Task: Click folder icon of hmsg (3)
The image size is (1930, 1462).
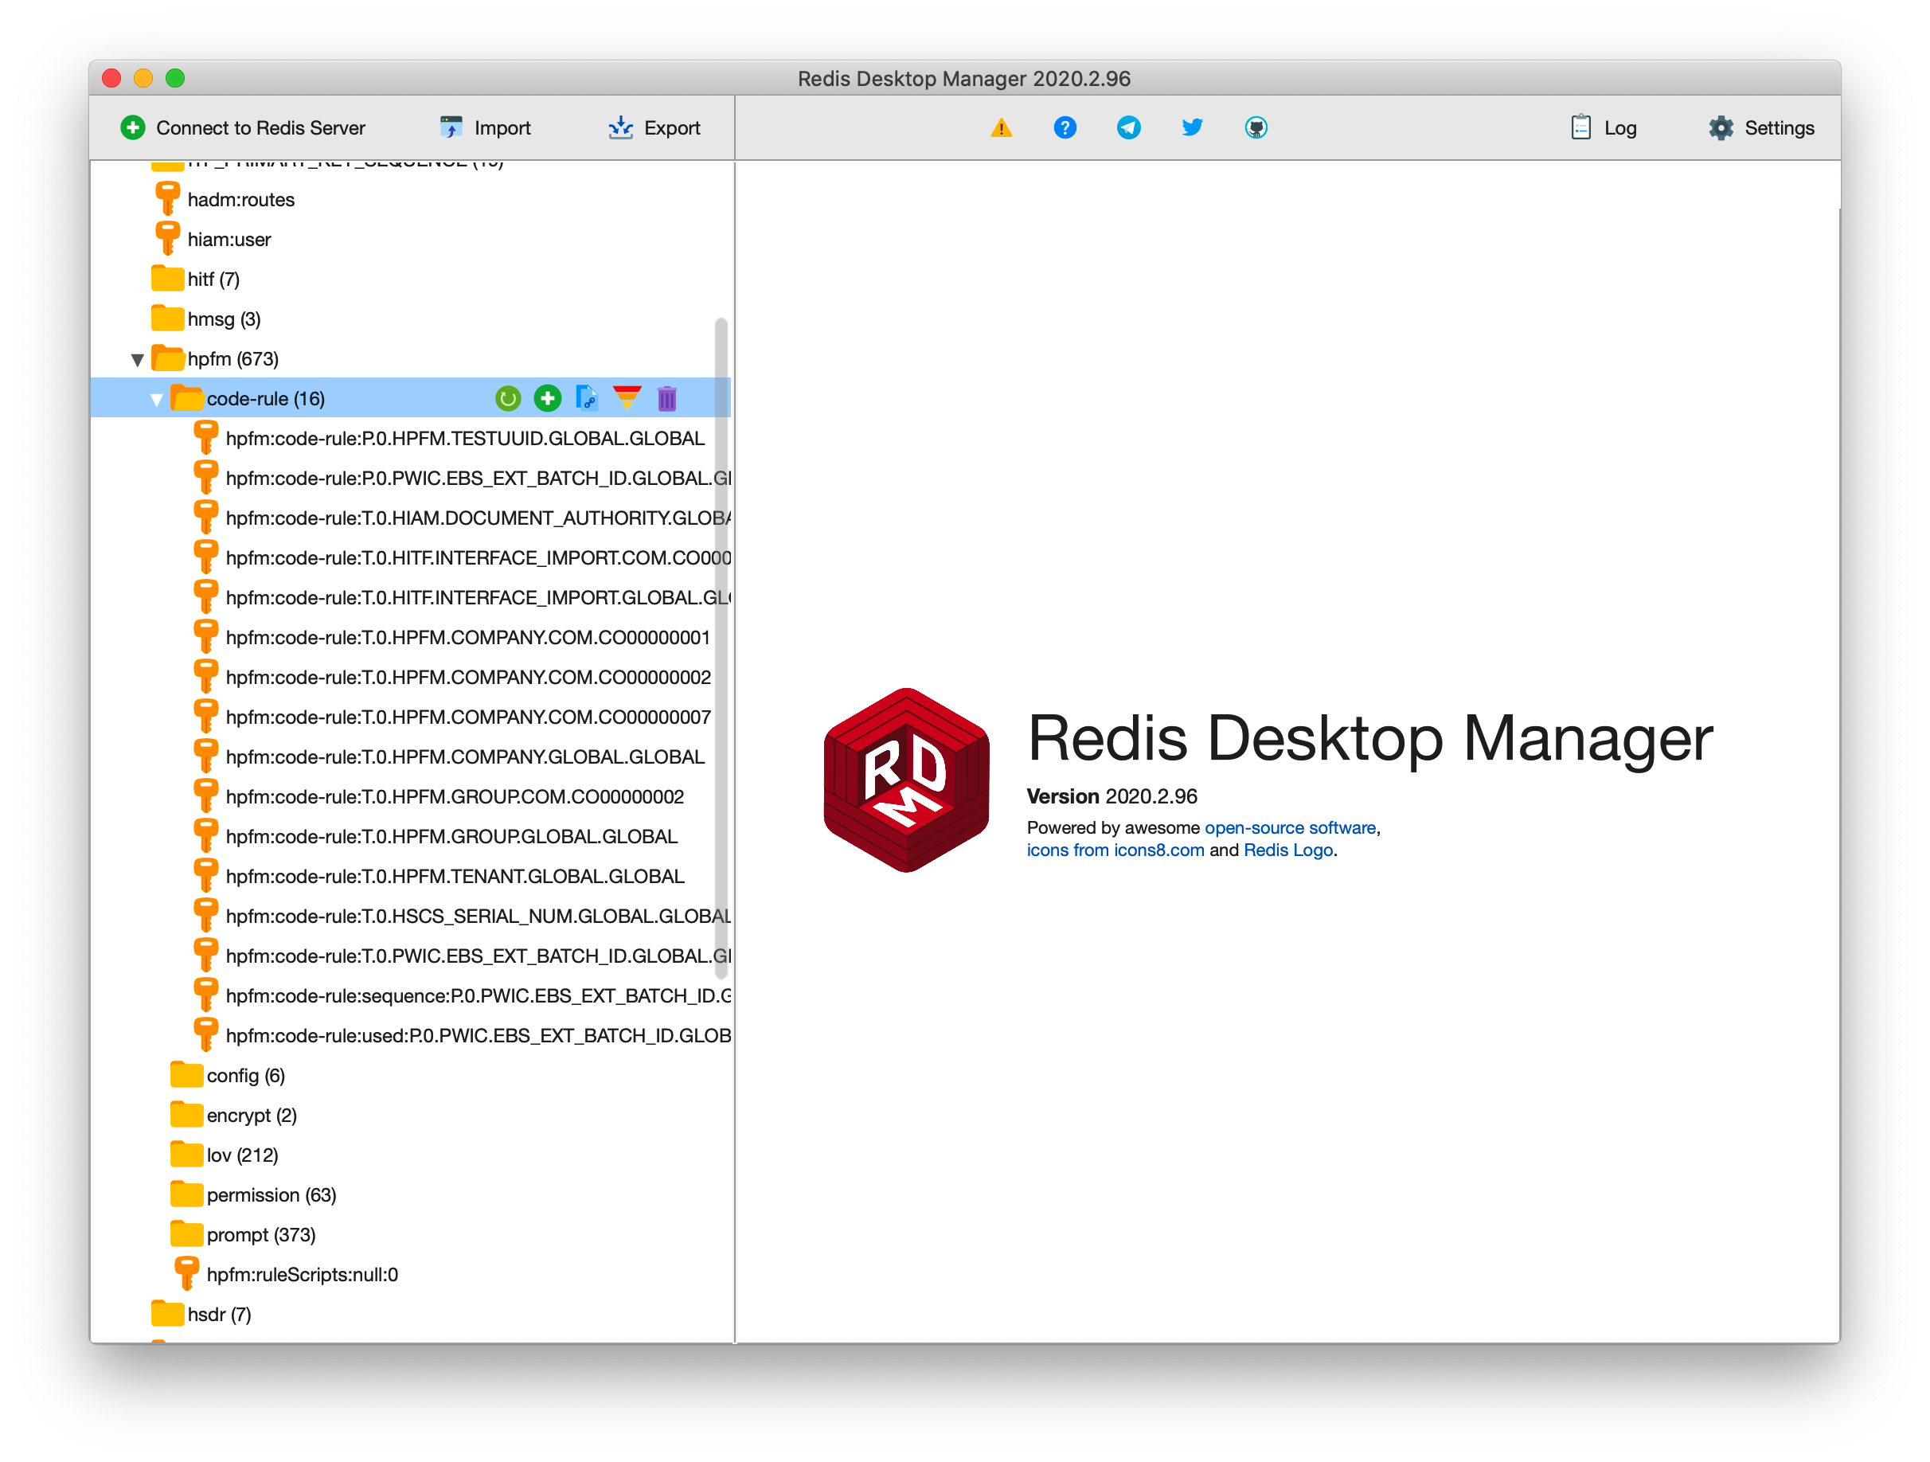Action: pyautogui.click(x=166, y=319)
